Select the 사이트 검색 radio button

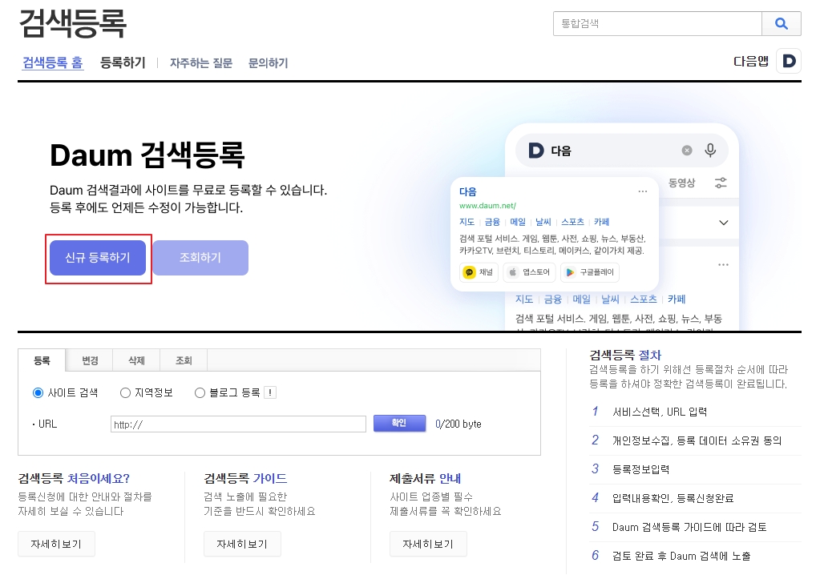pos(38,392)
